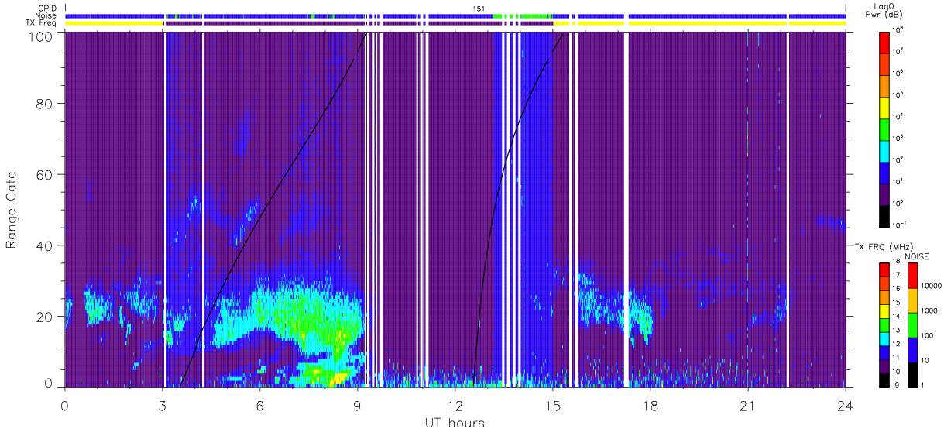This screenshot has height=439, width=951.
Task: Click the "TX Freq" row label
Action: coord(42,23)
